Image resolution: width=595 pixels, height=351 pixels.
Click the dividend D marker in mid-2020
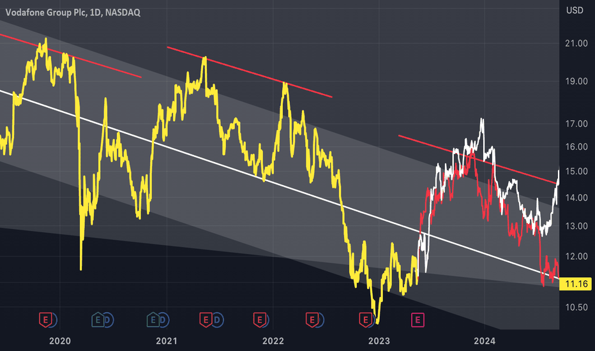pos(107,320)
